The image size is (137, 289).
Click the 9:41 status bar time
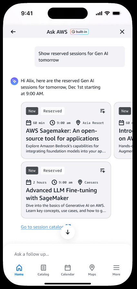click(27, 13)
